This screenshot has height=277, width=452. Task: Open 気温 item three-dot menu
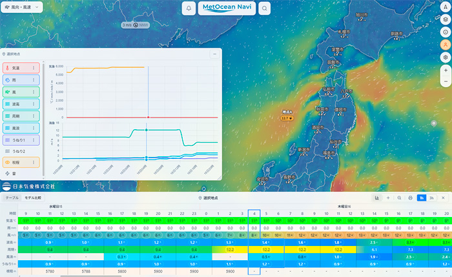(34, 68)
